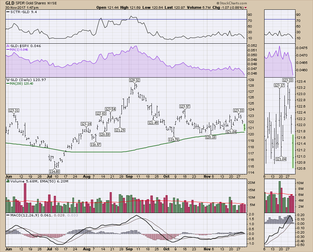Click the Oct label on price date axis
This screenshot has height=252, width=313.
click(x=166, y=176)
